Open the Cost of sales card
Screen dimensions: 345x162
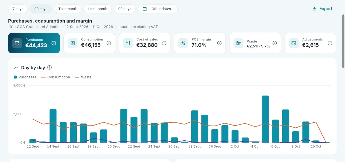[x=144, y=43]
